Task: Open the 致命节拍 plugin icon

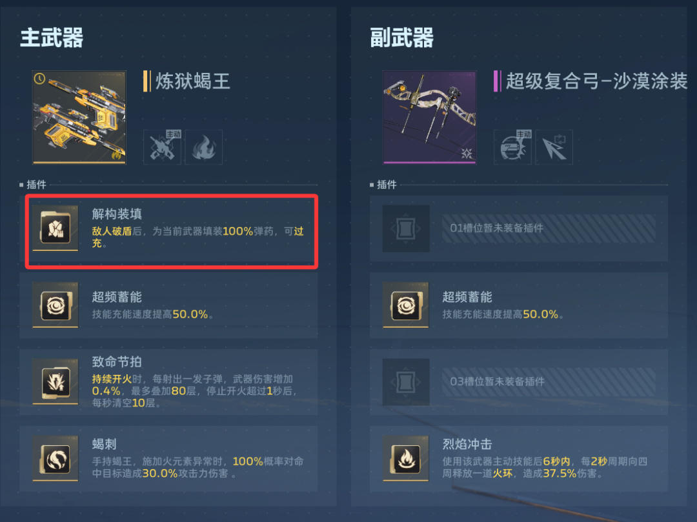Action: (x=56, y=381)
